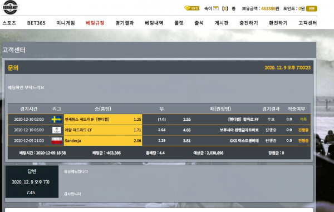Open the 스포츠 menu

[x=9, y=23]
